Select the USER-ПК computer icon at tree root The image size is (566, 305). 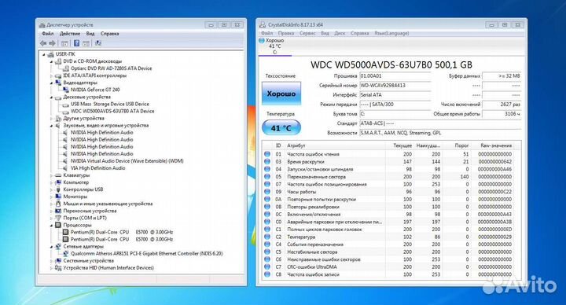click(51, 54)
